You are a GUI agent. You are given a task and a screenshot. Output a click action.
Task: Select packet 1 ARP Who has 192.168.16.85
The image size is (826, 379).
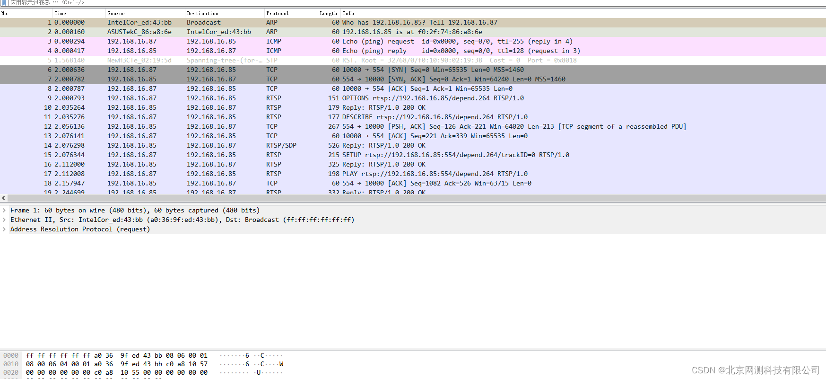413,22
